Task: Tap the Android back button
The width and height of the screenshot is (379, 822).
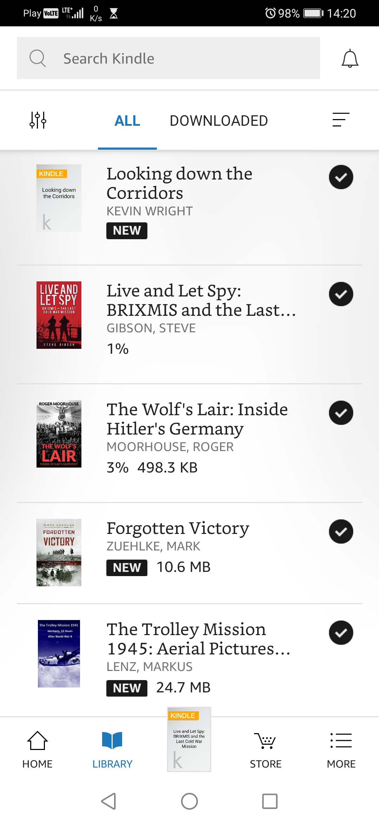Action: (108, 801)
